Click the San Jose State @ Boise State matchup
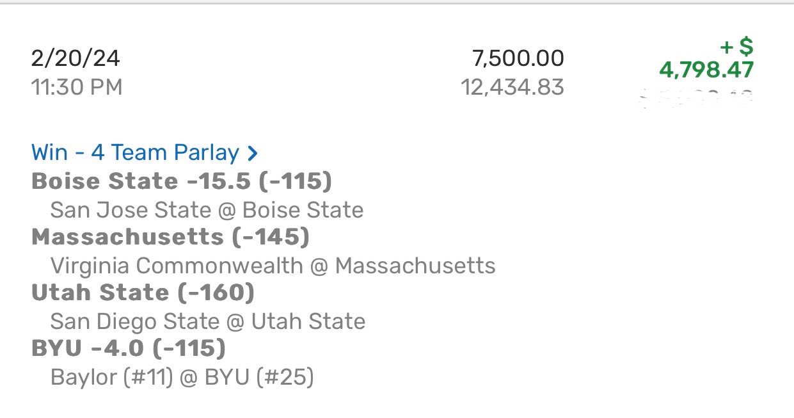 [x=207, y=210]
